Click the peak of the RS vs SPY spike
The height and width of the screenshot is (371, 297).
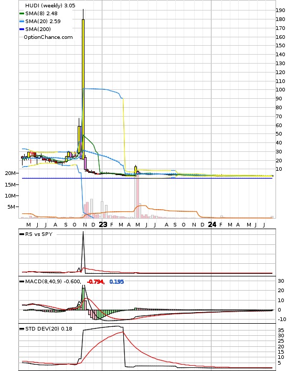(83, 232)
